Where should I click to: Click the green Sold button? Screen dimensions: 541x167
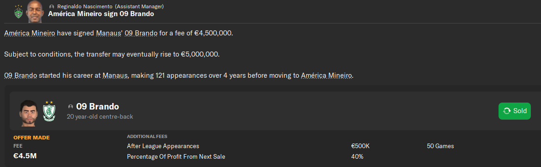click(514, 111)
